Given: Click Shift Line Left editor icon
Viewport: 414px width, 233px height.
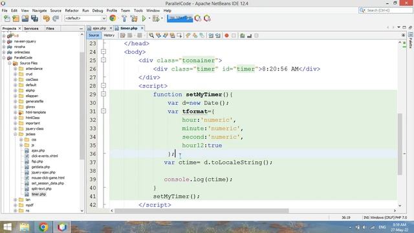Looking at the screenshot, I should pos(211,36).
